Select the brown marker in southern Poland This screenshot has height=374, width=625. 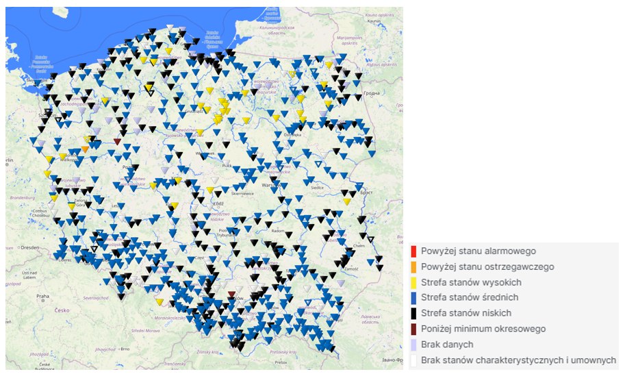[x=231, y=295]
